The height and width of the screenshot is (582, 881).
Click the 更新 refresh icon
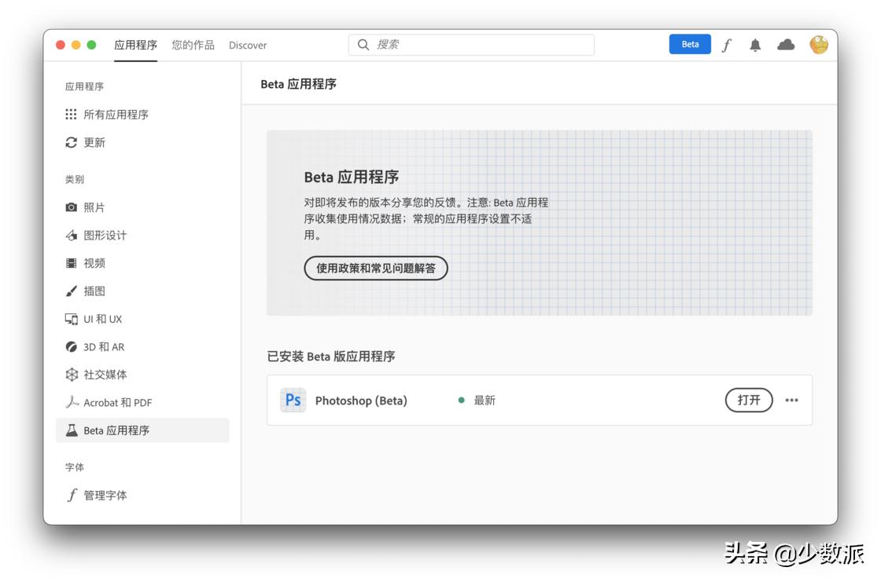click(x=70, y=142)
